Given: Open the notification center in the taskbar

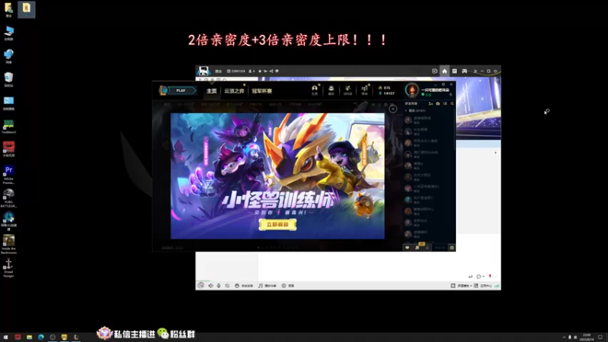Looking at the screenshot, I should coord(600,337).
